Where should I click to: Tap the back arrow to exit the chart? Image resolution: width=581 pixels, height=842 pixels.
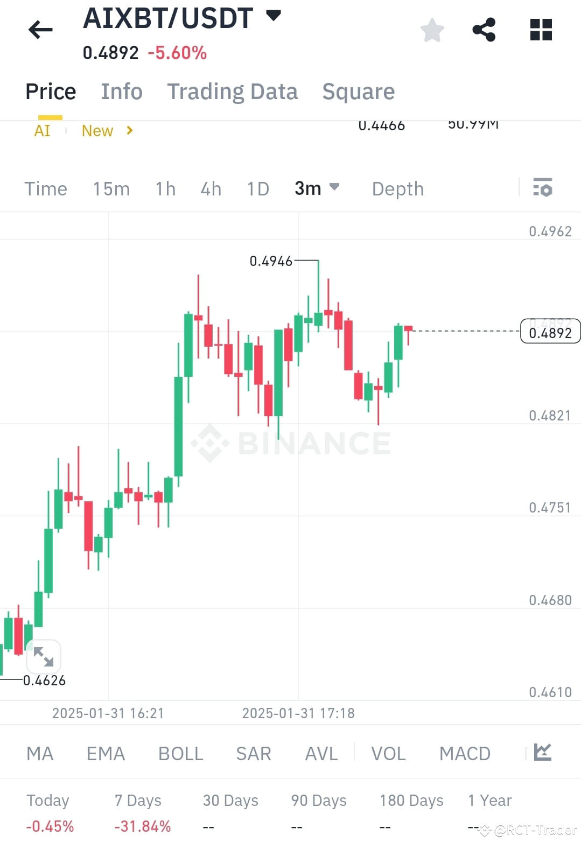pos(40,30)
